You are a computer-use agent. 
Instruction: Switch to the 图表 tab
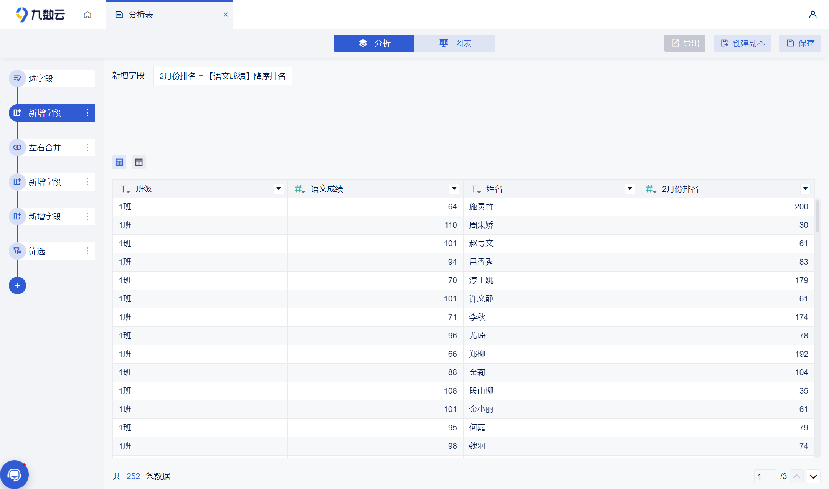[x=455, y=43]
